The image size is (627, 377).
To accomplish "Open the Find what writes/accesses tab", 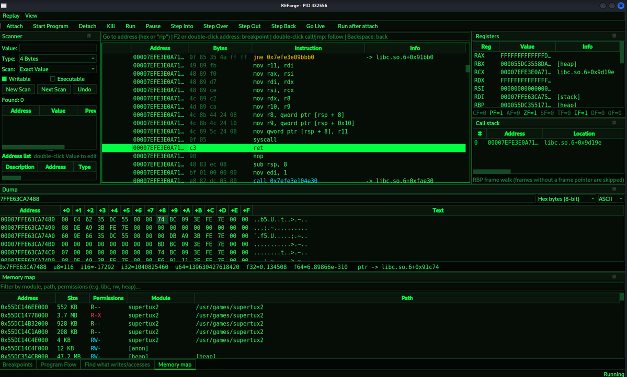I will (x=117, y=364).
